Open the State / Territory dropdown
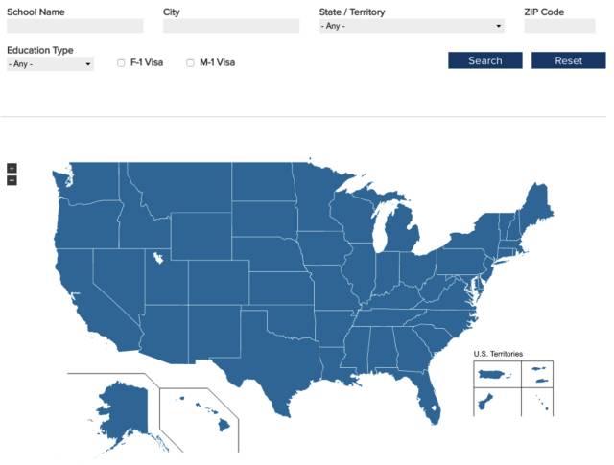 pos(412,26)
